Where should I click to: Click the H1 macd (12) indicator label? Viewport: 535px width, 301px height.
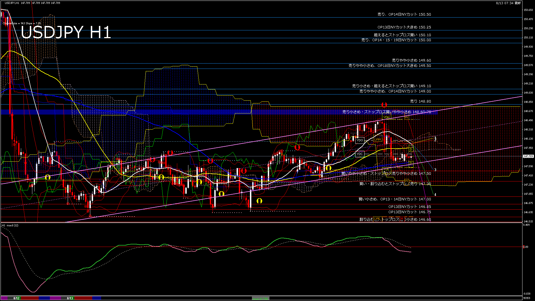click(x=10, y=225)
